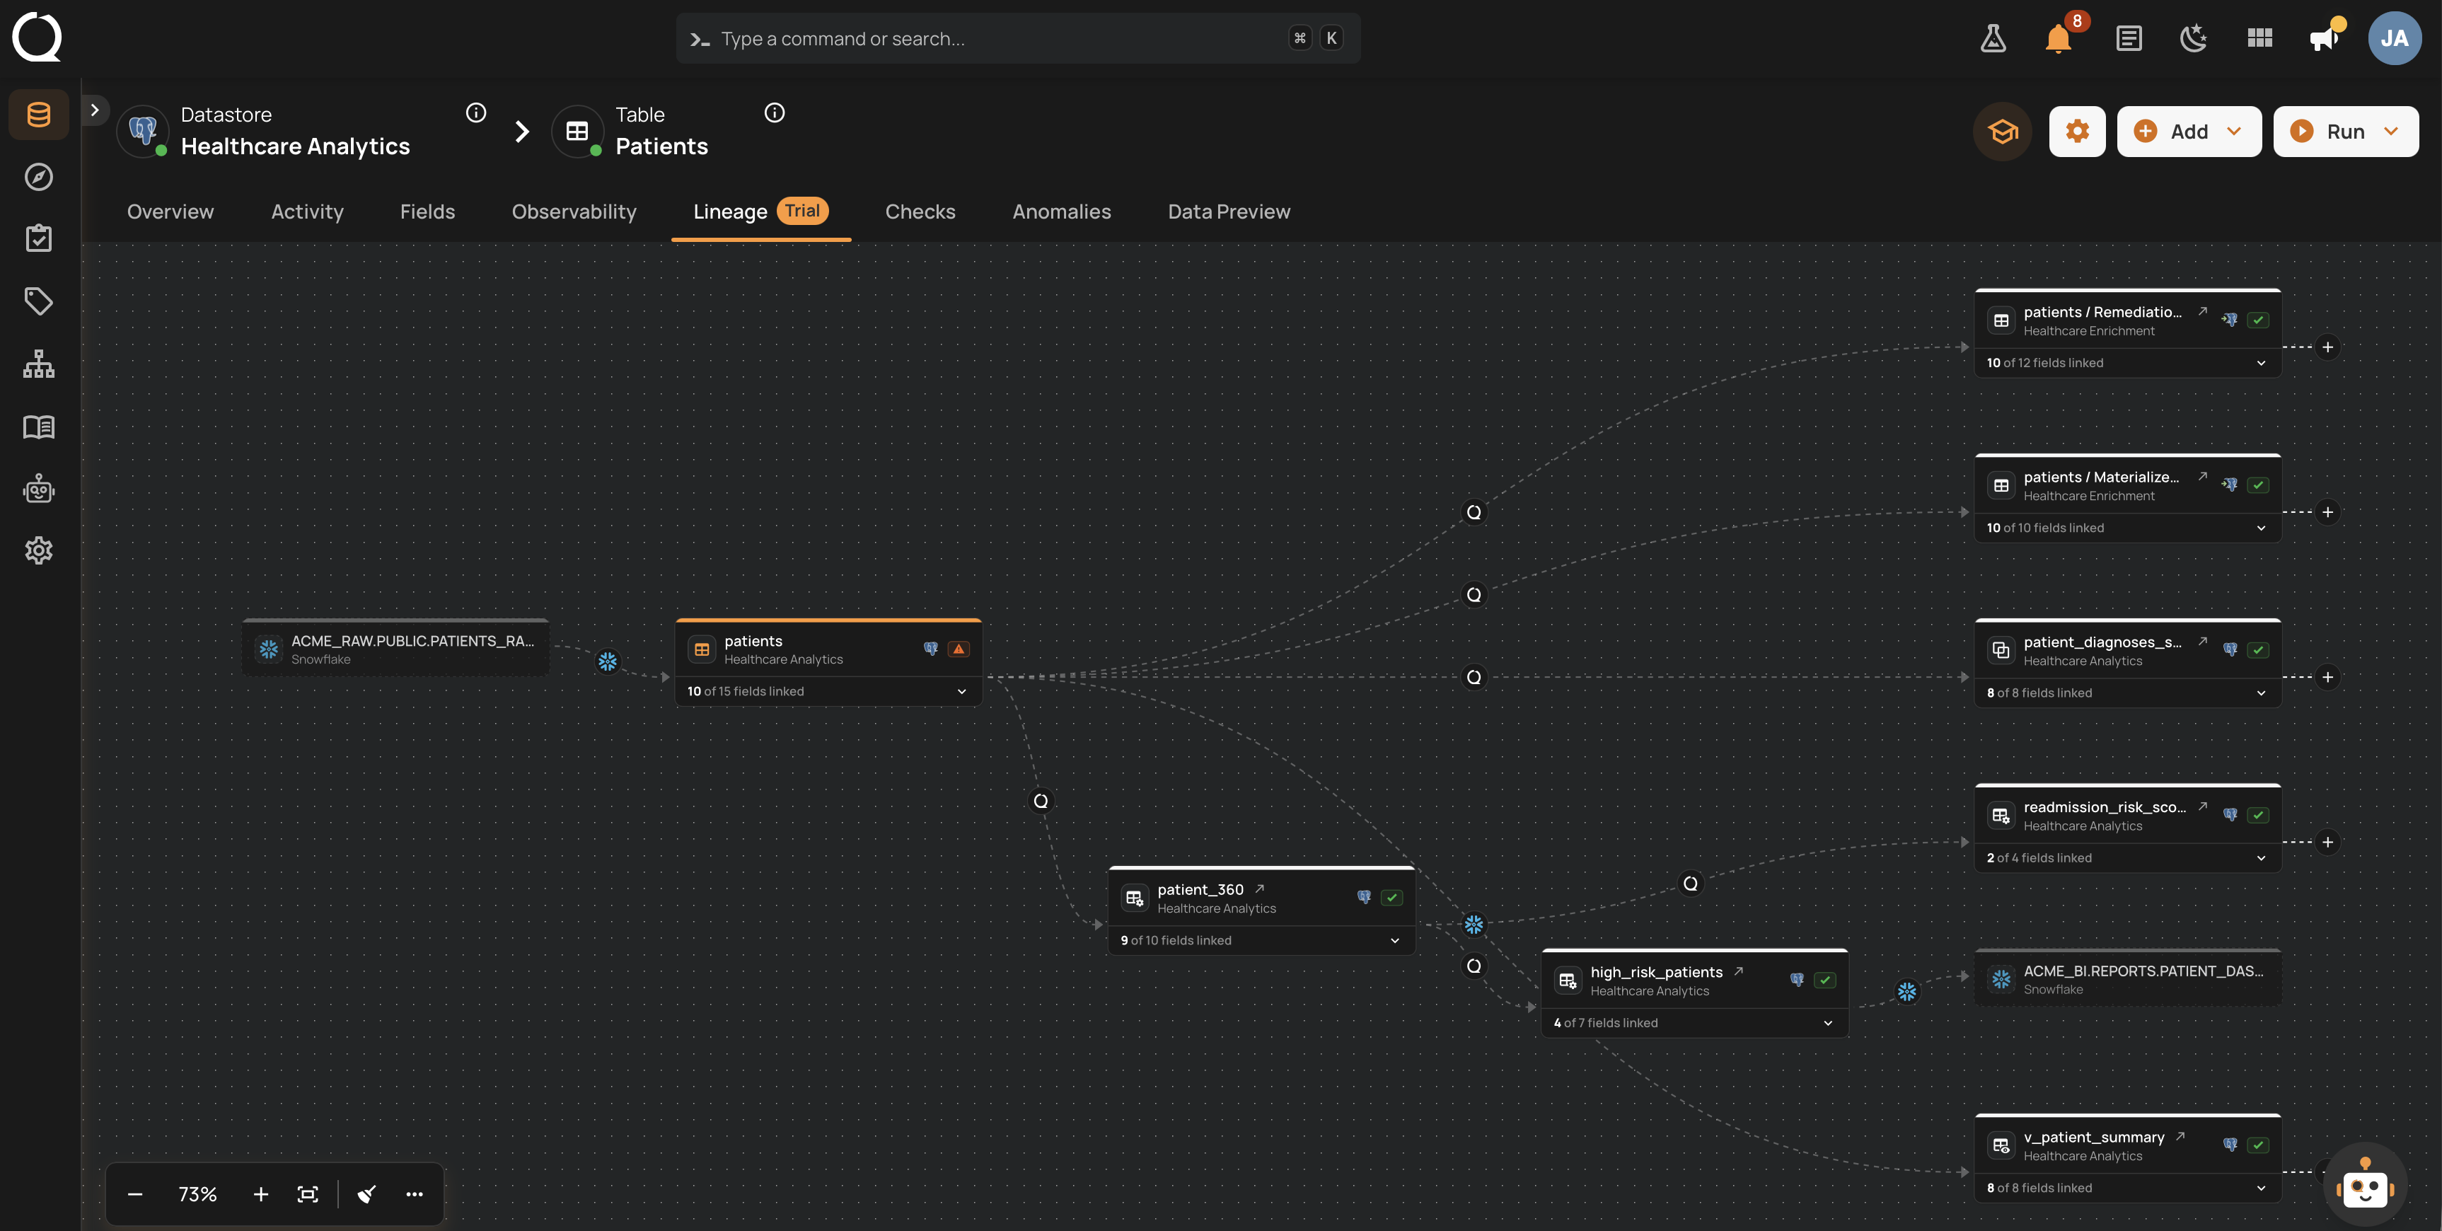Click the clean up layout broom icon
Image resolution: width=2442 pixels, height=1231 pixels.
(367, 1195)
